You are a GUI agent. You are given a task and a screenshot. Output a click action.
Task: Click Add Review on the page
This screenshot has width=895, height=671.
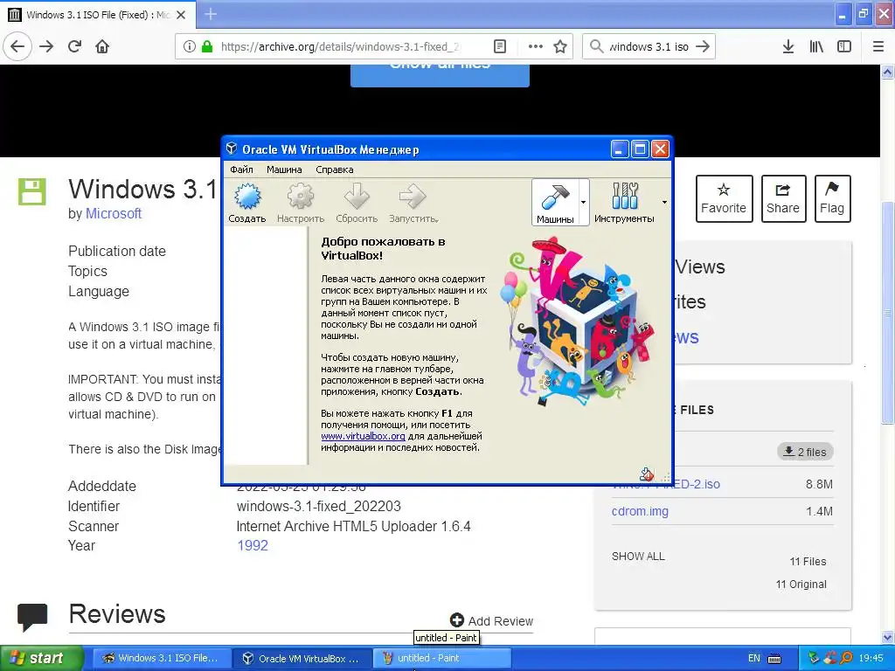pos(491,621)
